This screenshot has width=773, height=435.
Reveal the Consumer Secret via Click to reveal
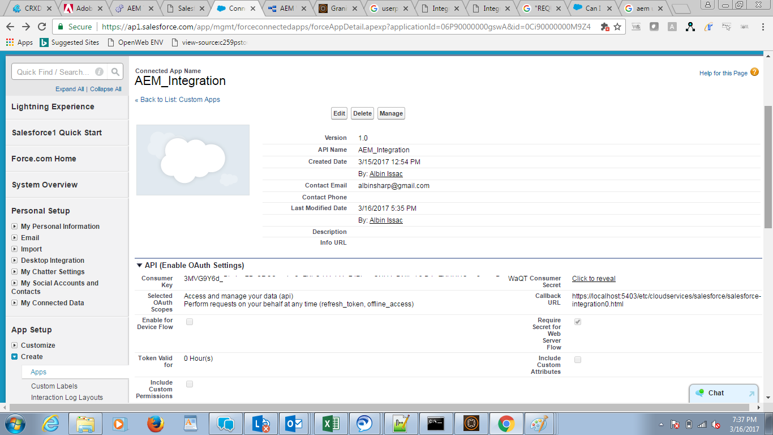(593, 278)
